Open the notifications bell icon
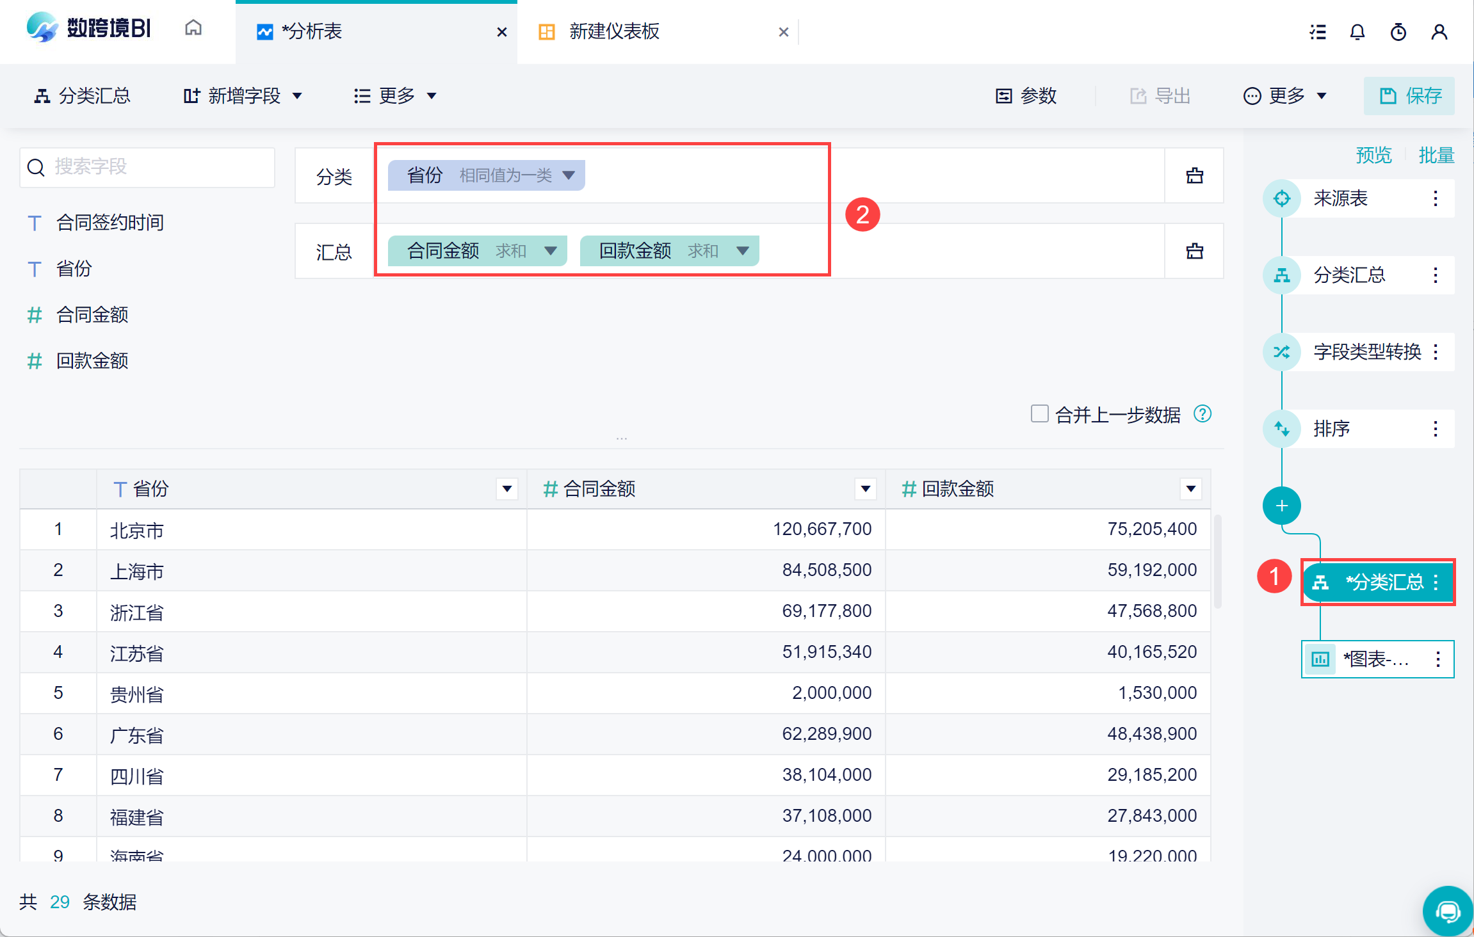The image size is (1474, 937). pos(1357,32)
